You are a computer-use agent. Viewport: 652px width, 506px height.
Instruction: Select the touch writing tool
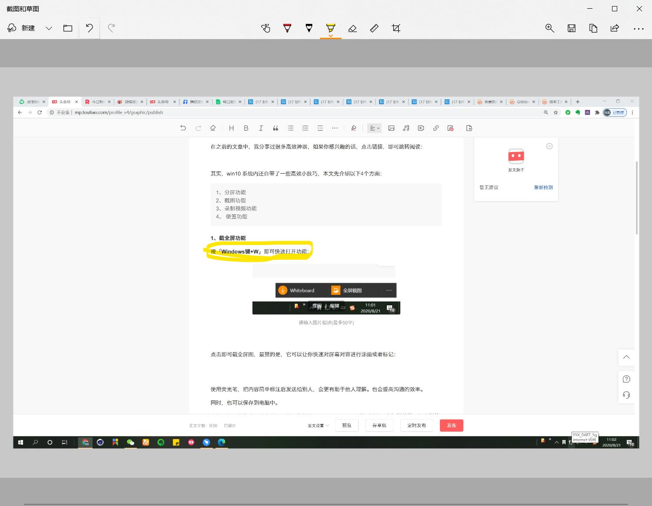point(266,28)
